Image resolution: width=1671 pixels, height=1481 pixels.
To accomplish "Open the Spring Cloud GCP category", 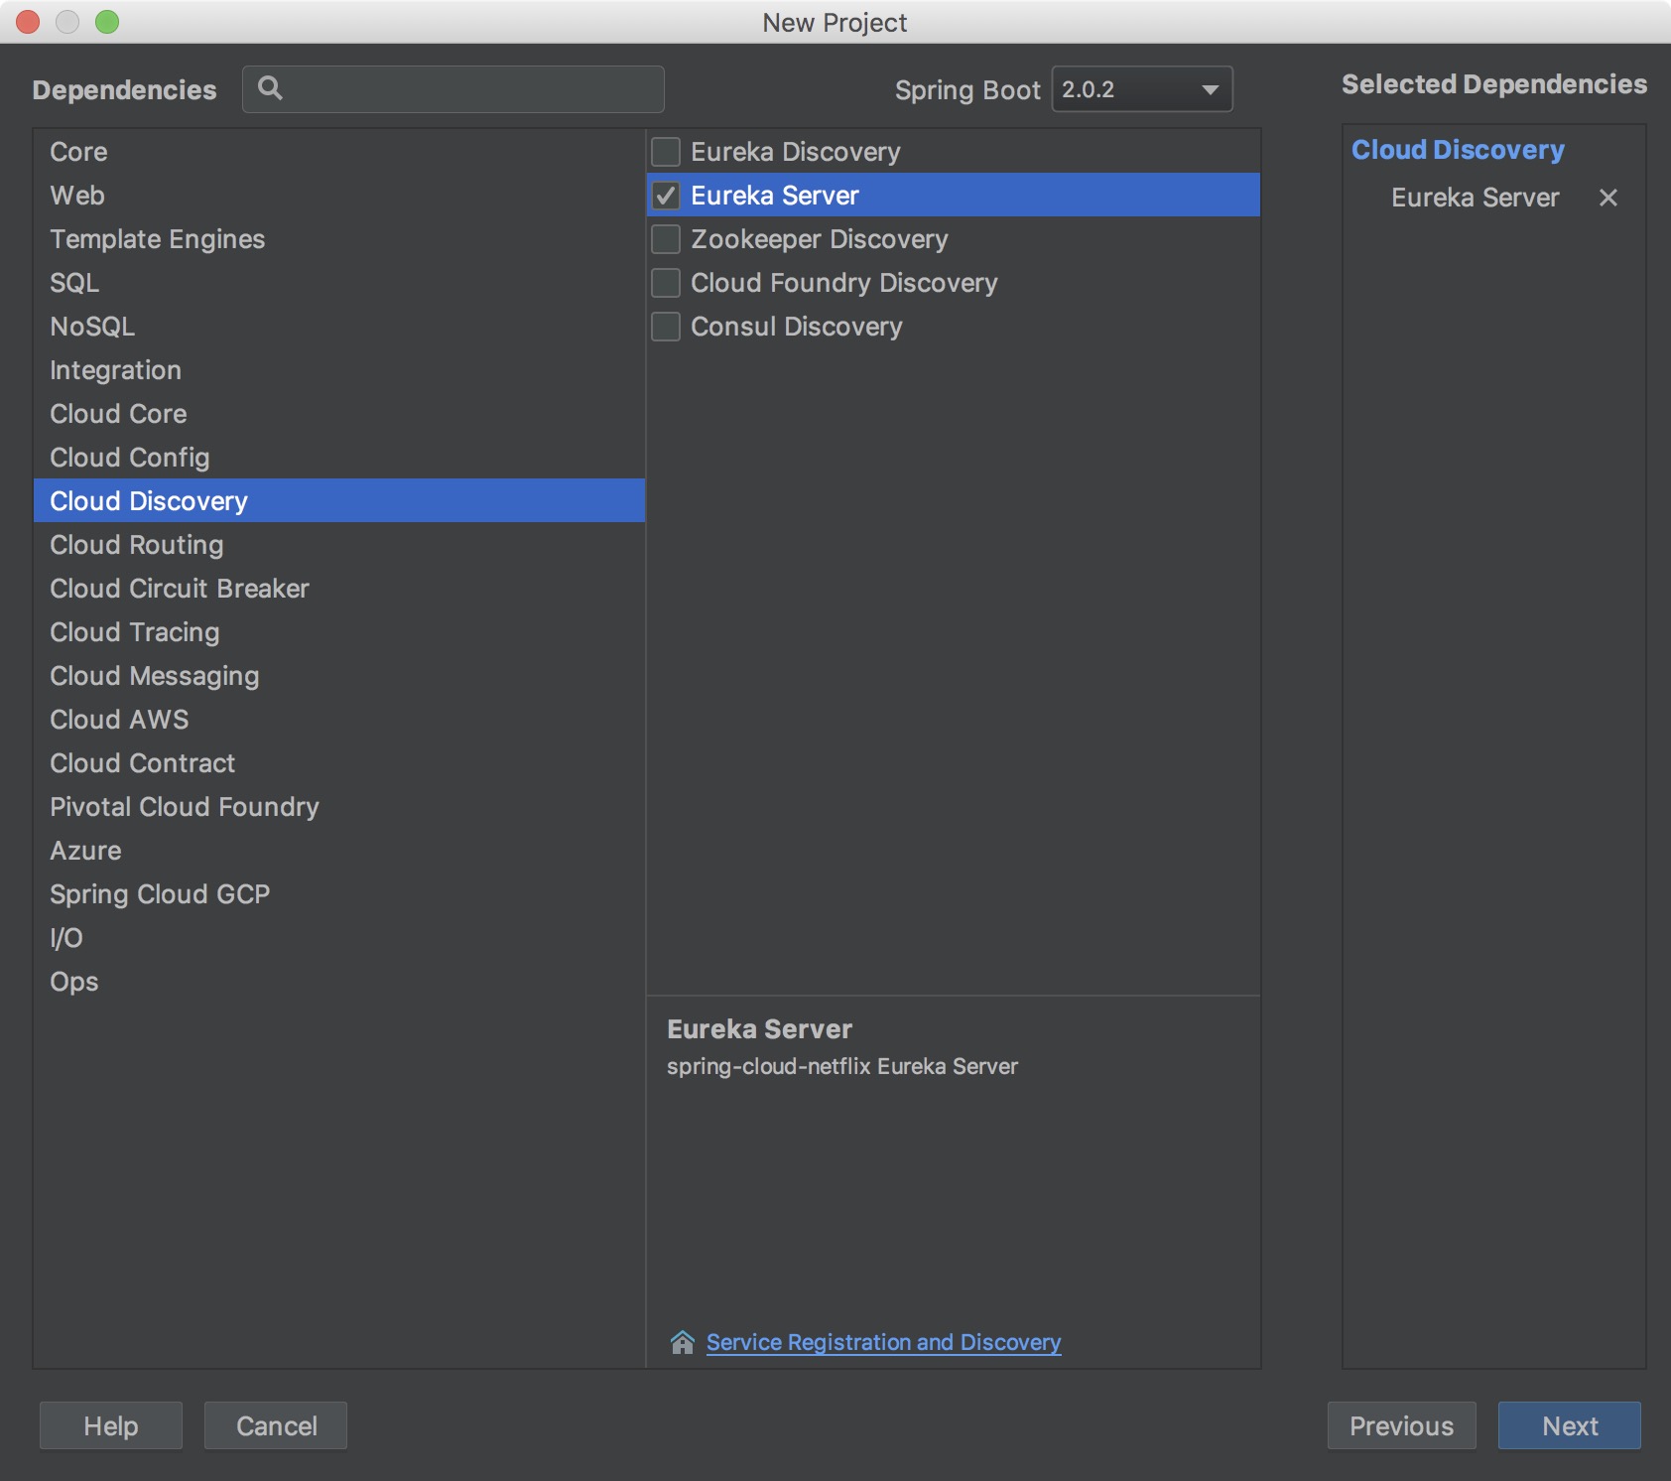I will [x=339, y=894].
